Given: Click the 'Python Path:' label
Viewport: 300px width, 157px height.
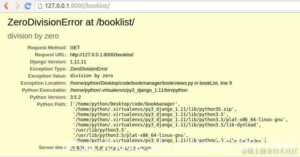Looking at the screenshot, I should coord(52,104).
